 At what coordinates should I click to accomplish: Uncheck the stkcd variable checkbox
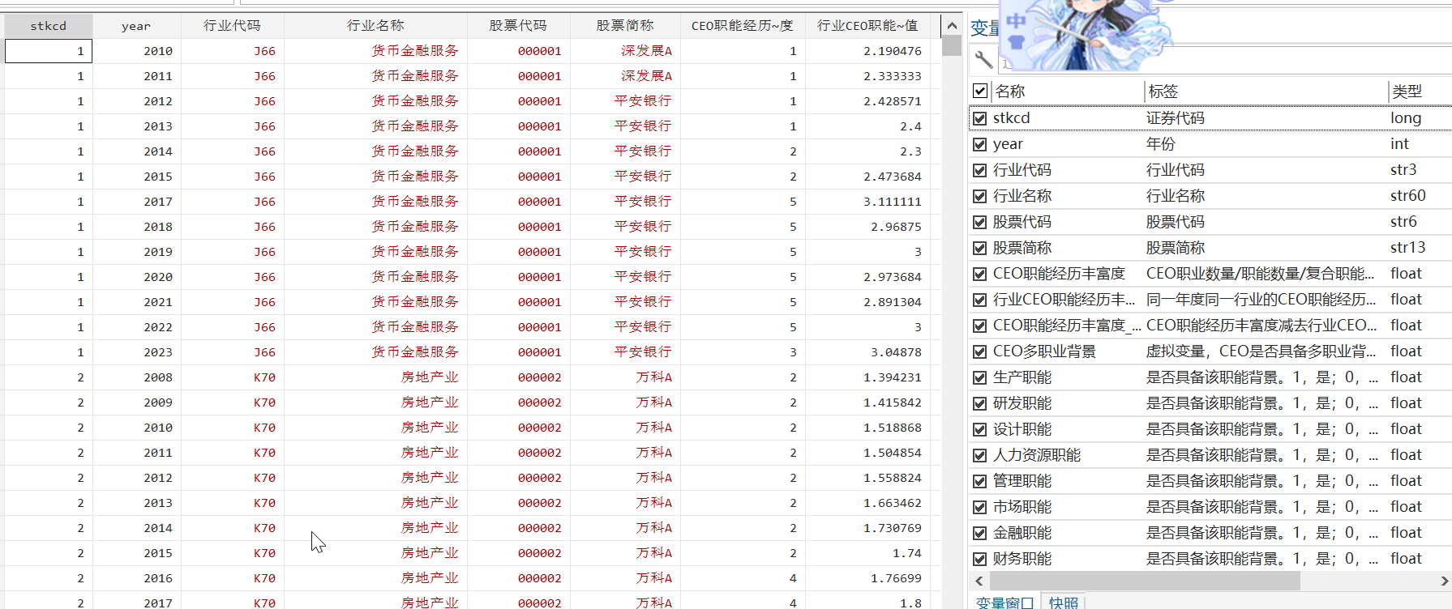pyautogui.click(x=980, y=118)
